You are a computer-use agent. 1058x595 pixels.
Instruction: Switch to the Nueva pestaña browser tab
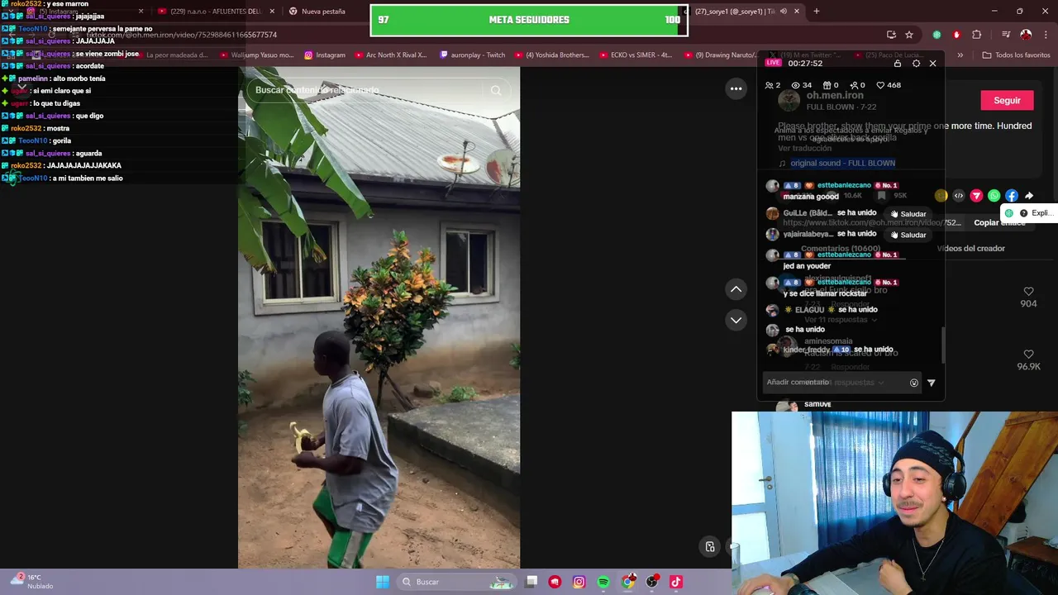[x=323, y=12]
